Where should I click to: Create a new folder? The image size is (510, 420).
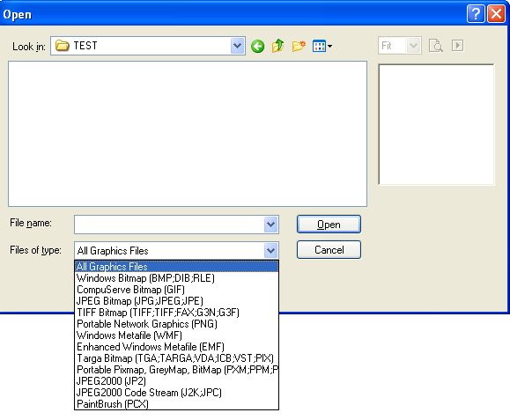(299, 46)
